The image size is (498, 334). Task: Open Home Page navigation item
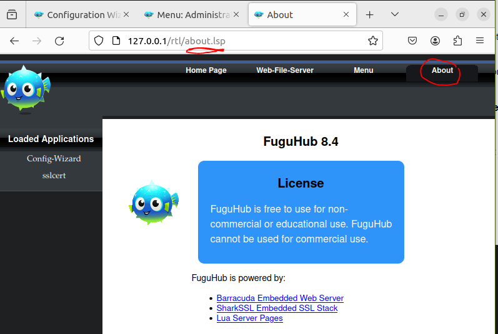206,70
